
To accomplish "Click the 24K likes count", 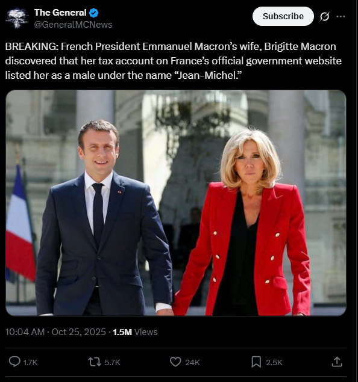I will pos(192,363).
